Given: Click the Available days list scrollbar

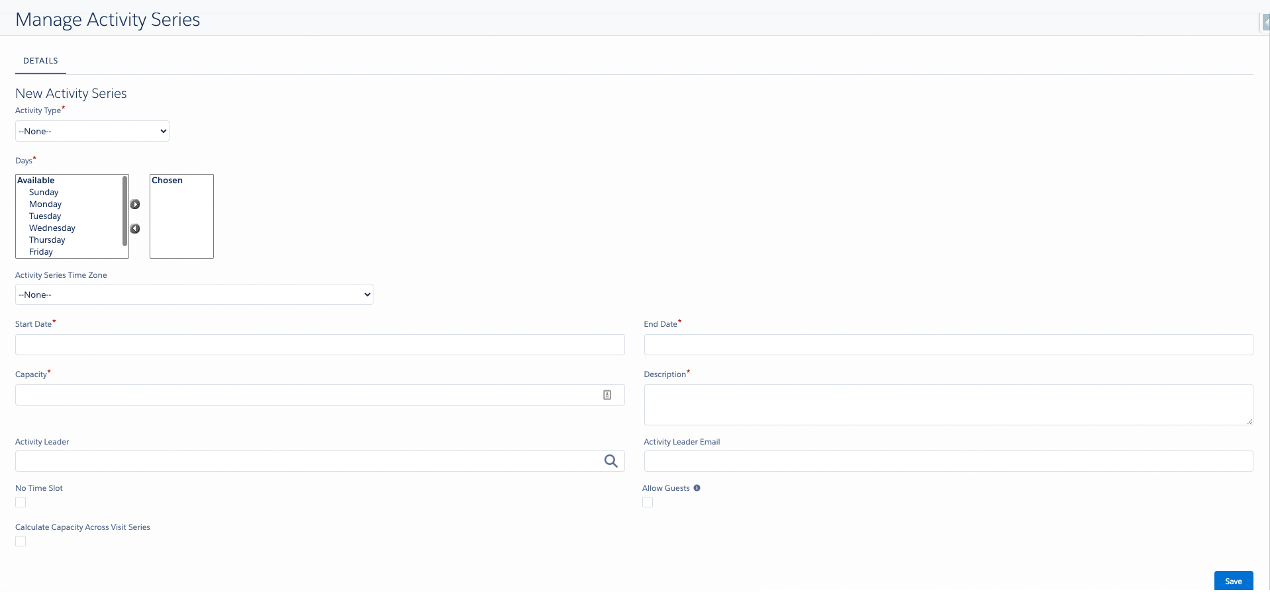Looking at the screenshot, I should [x=124, y=212].
